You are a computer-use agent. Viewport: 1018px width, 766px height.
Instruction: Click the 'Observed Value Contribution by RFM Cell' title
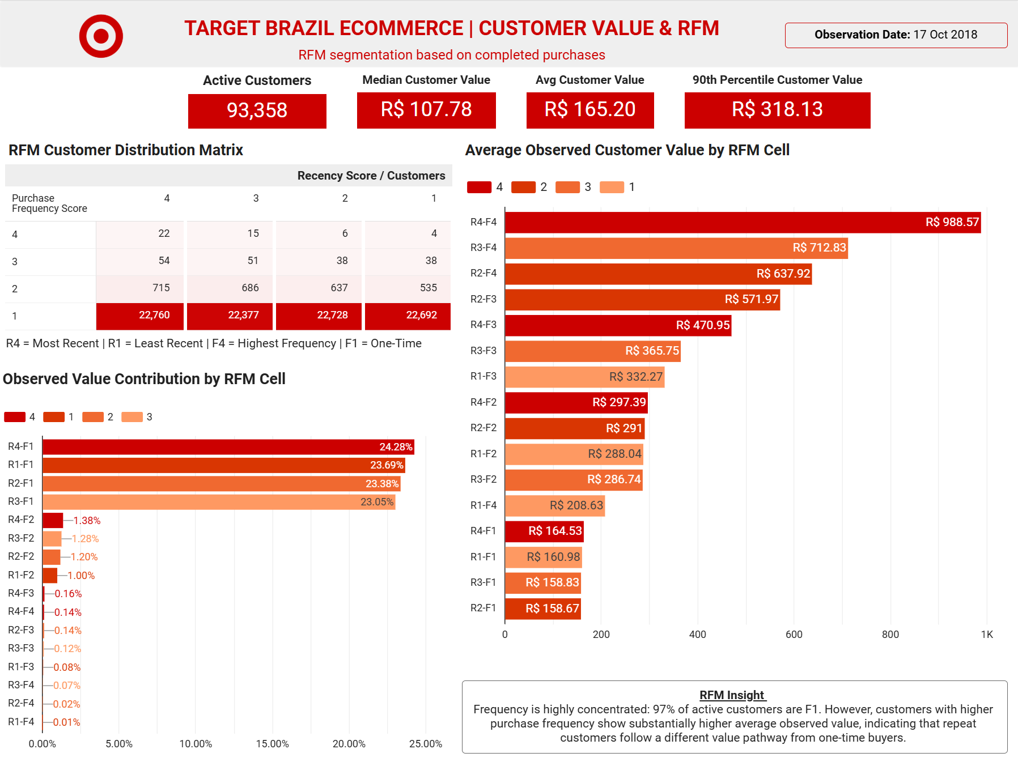(144, 379)
